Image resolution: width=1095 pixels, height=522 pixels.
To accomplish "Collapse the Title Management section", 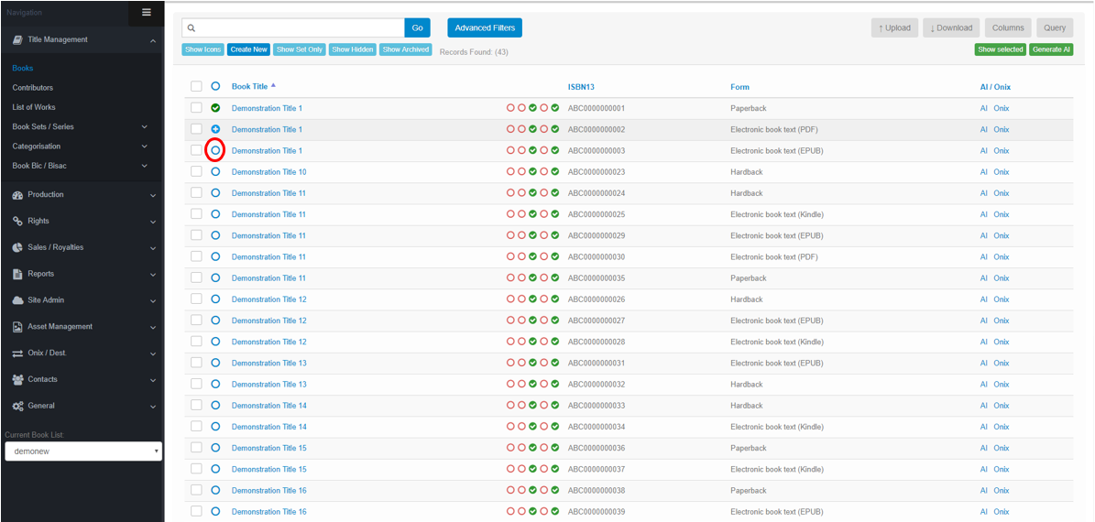I will pos(152,40).
